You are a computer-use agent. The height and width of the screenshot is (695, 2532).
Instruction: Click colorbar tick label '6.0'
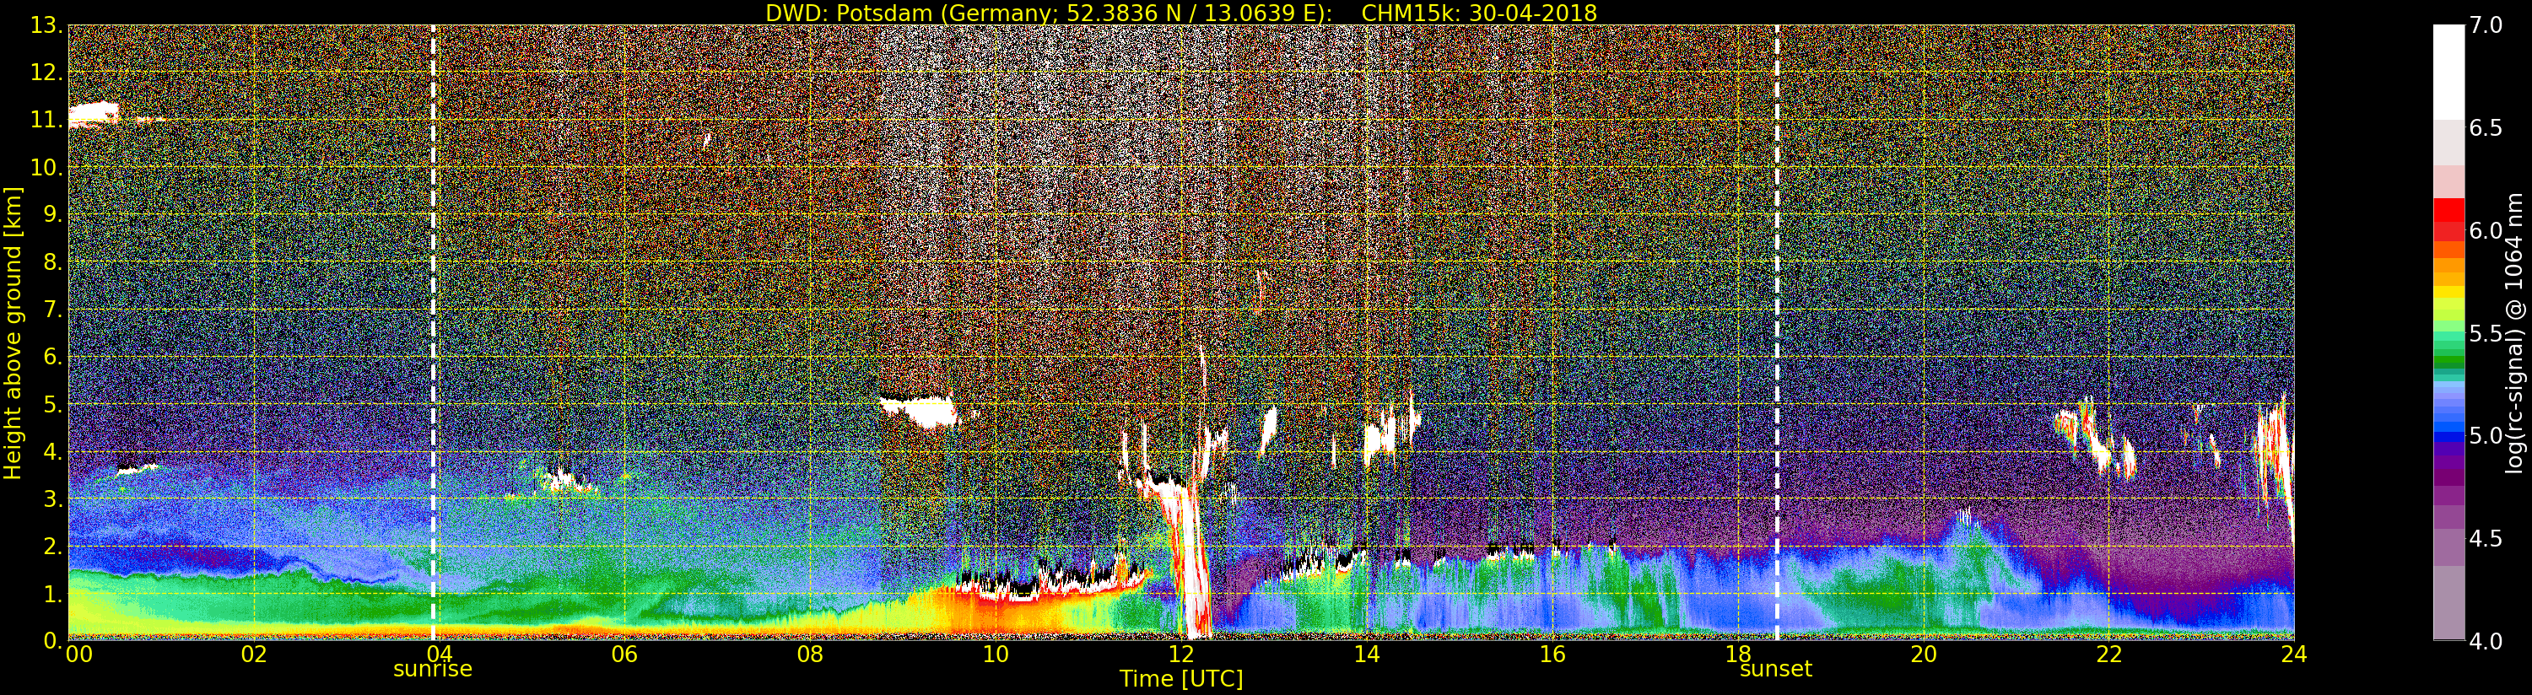2486,230
